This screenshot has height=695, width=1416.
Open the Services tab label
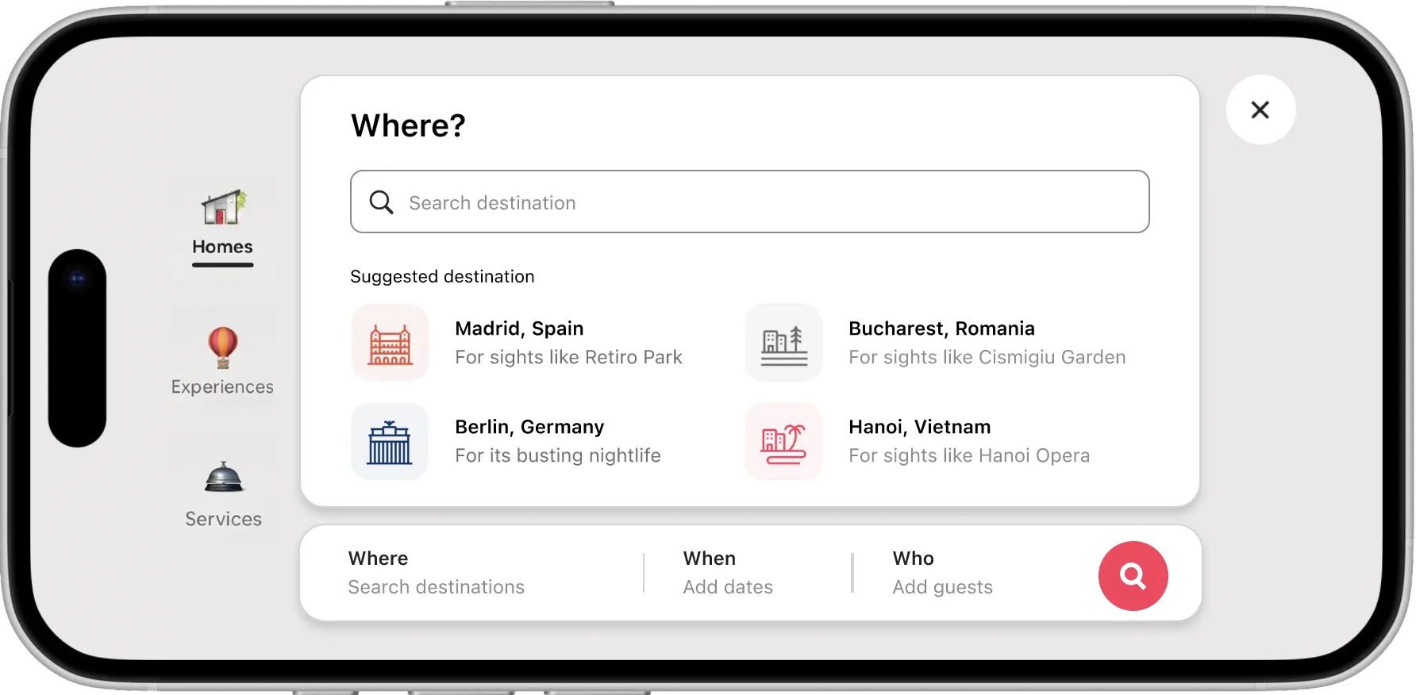pos(223,519)
